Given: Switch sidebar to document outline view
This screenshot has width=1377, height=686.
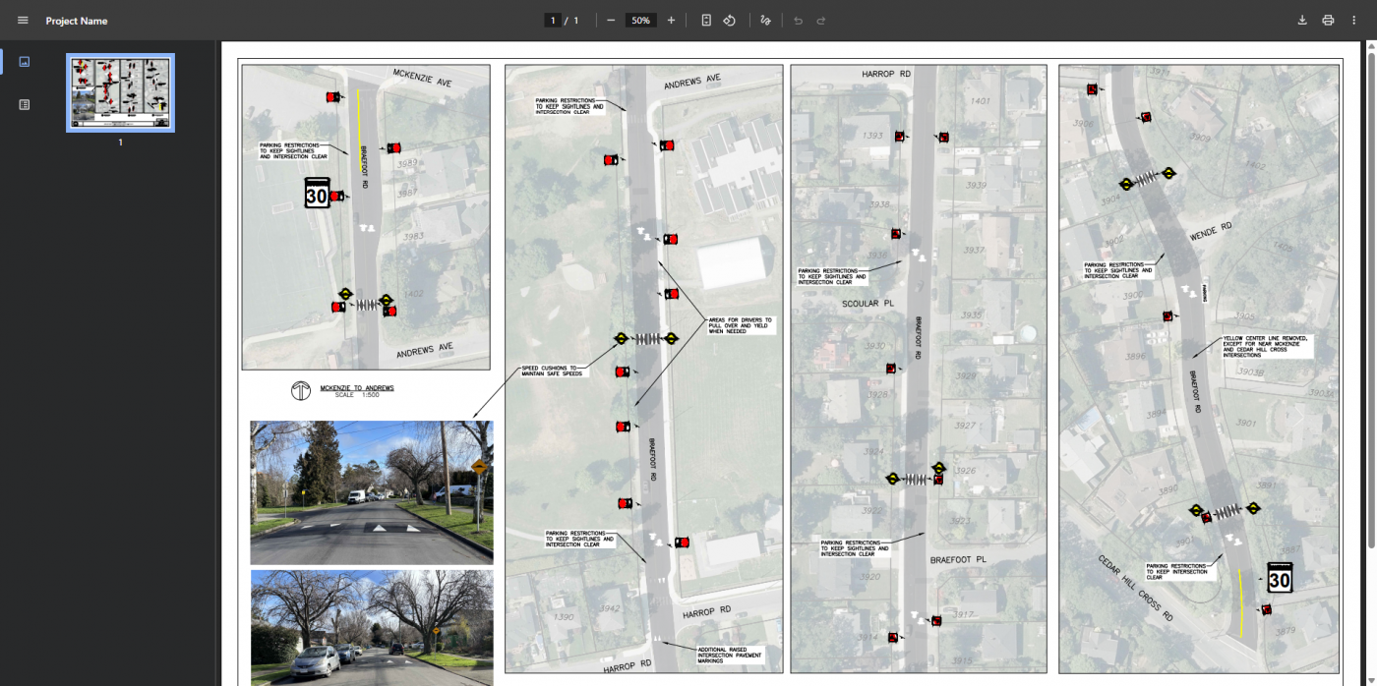Looking at the screenshot, I should (x=25, y=104).
